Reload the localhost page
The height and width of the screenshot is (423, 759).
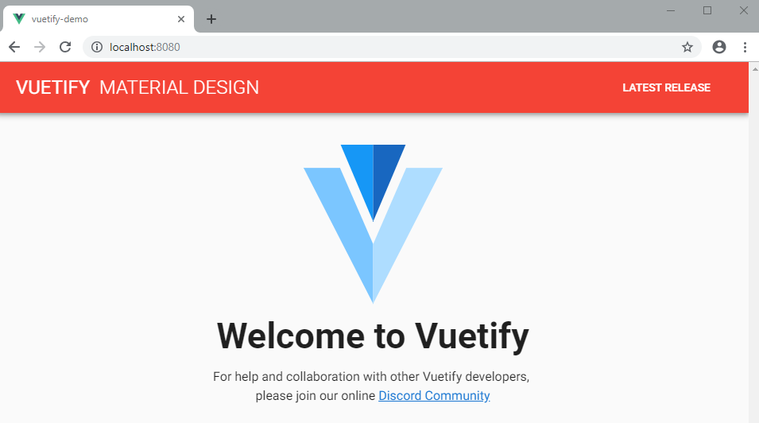65,47
